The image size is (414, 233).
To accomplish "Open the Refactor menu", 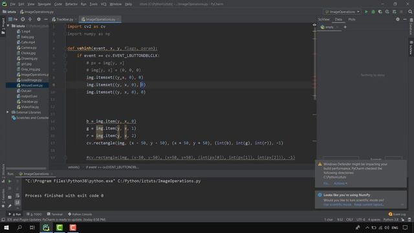I will coord(71,4).
